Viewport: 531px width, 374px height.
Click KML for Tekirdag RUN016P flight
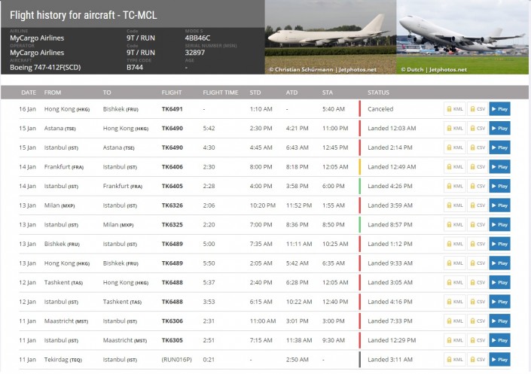[454, 360]
